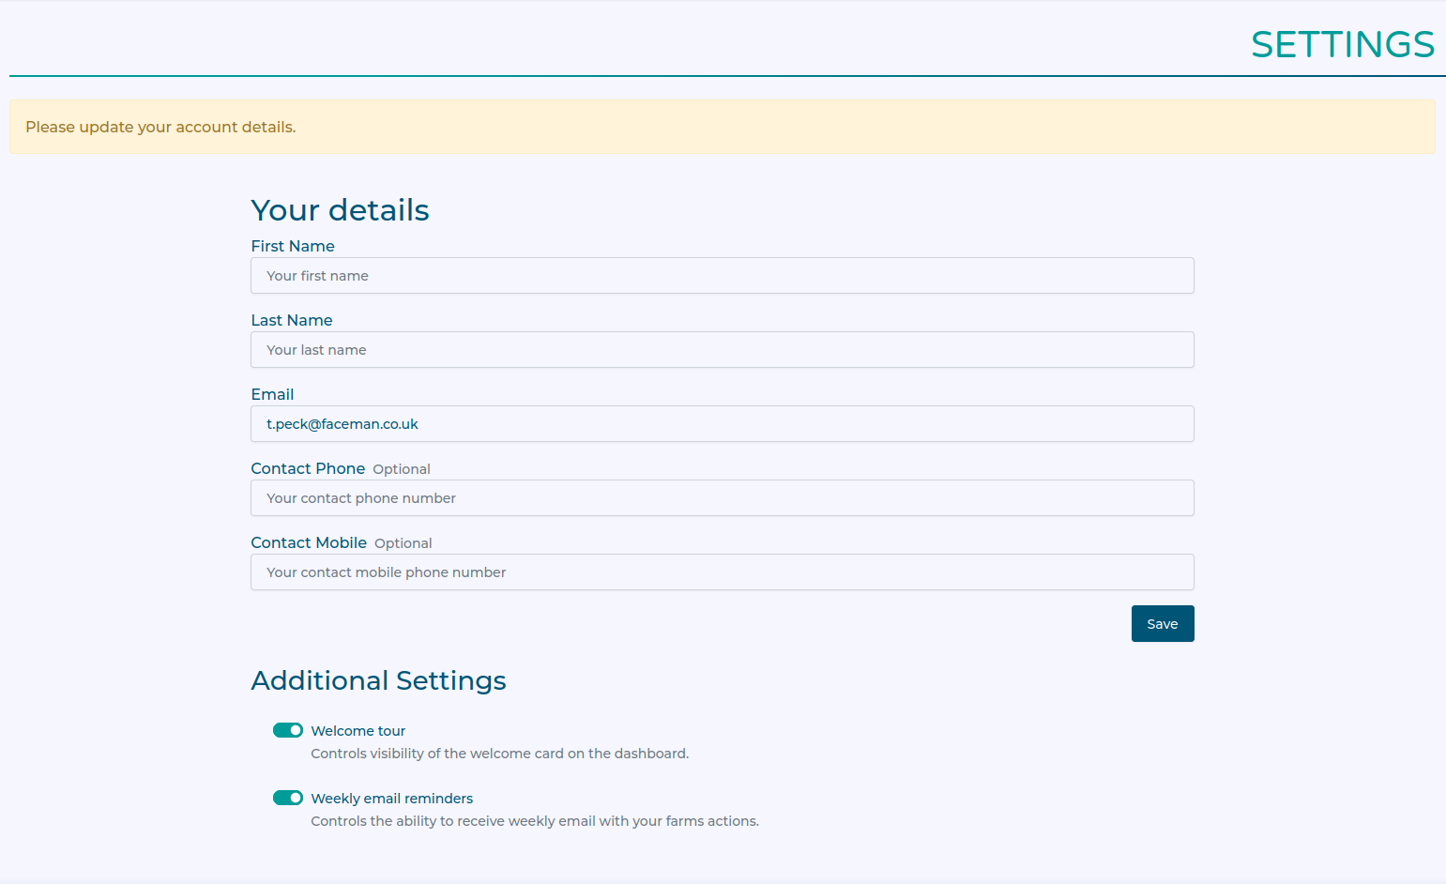Screen dimensions: 1446x884
Task: Click the 'Your details' section heading
Action: [x=340, y=210]
